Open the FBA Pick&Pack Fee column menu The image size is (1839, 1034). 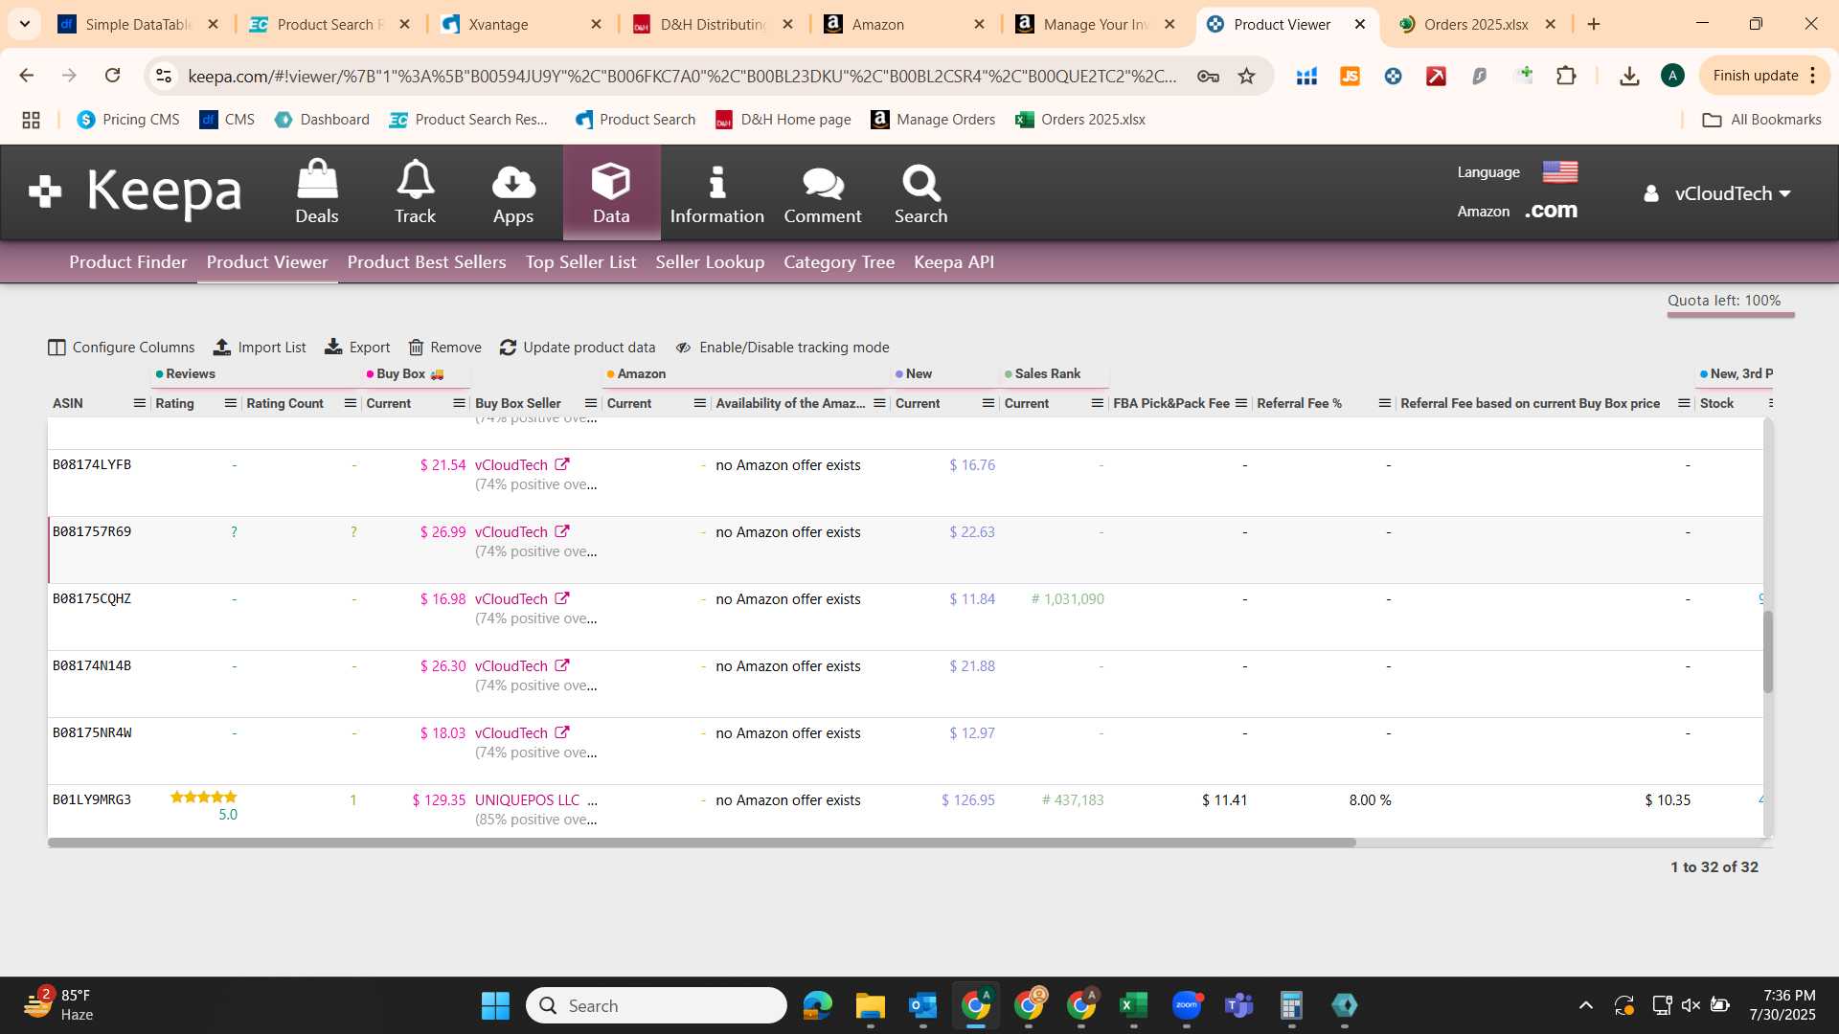pos(1241,403)
